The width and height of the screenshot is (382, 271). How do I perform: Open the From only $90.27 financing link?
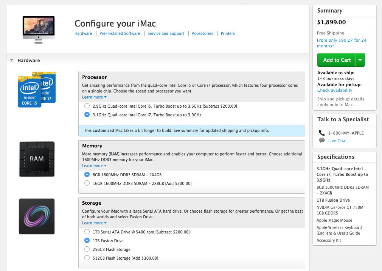point(342,43)
